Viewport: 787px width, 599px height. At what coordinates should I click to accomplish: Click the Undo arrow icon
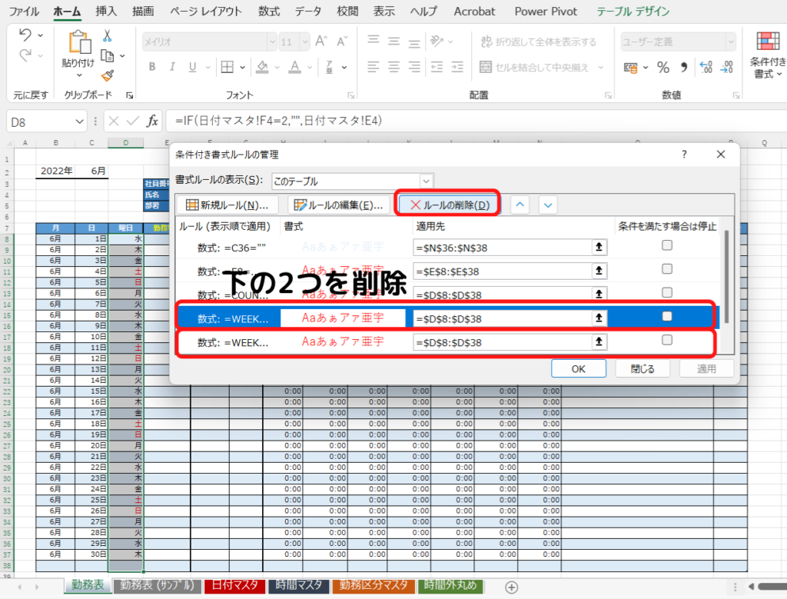tap(25, 35)
